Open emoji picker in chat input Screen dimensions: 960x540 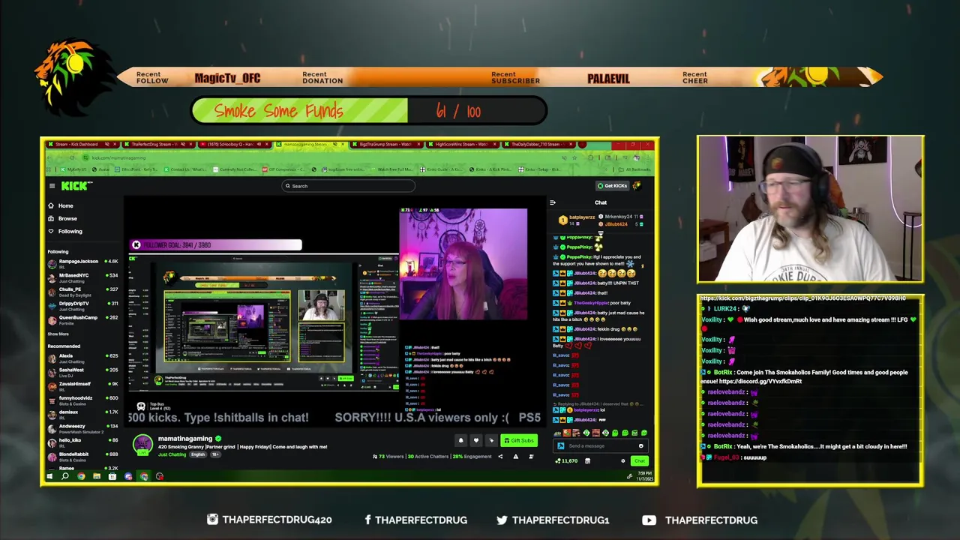click(641, 445)
